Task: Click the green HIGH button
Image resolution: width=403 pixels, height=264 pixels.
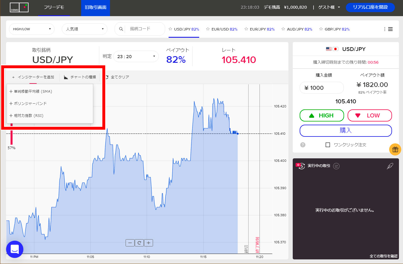Action: [322, 115]
